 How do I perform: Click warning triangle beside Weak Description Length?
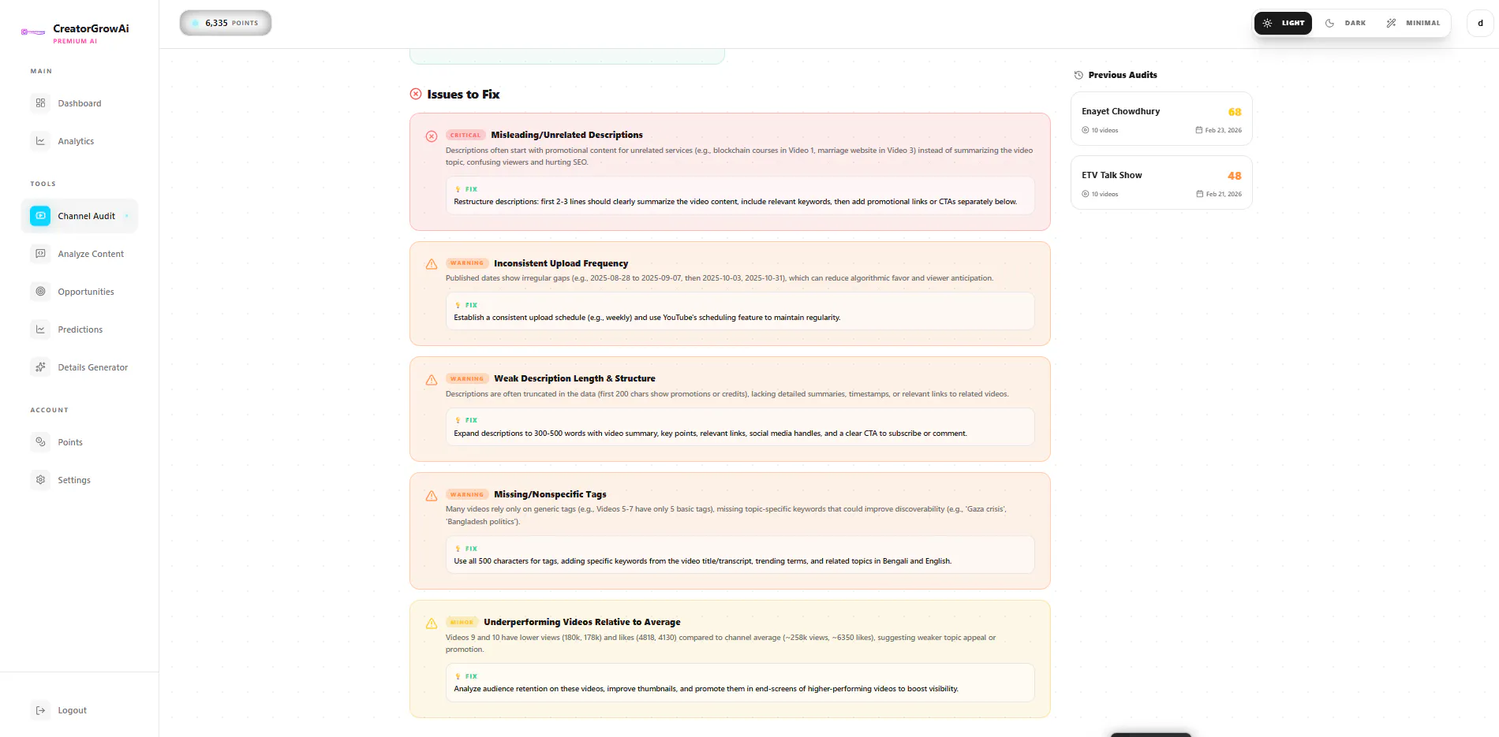coord(432,380)
